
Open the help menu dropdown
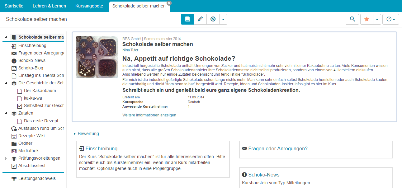click(391, 19)
